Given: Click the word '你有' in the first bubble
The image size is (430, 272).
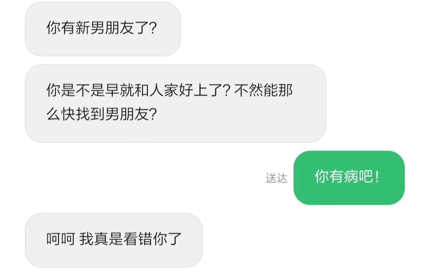Looking at the screenshot, I should [61, 28].
